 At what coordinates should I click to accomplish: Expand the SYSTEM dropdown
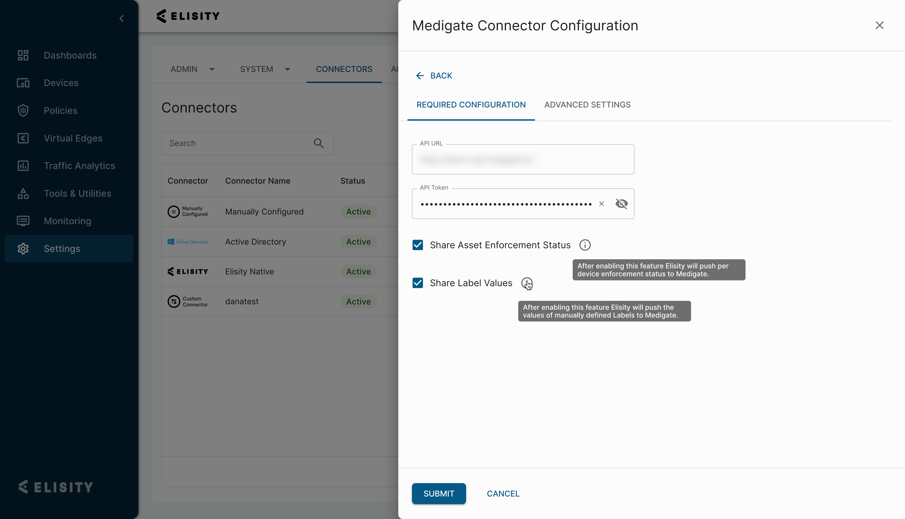[265, 69]
